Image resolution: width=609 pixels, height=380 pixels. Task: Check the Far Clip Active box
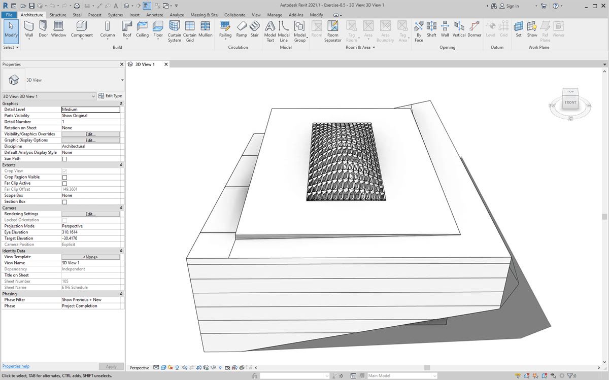[x=64, y=183]
